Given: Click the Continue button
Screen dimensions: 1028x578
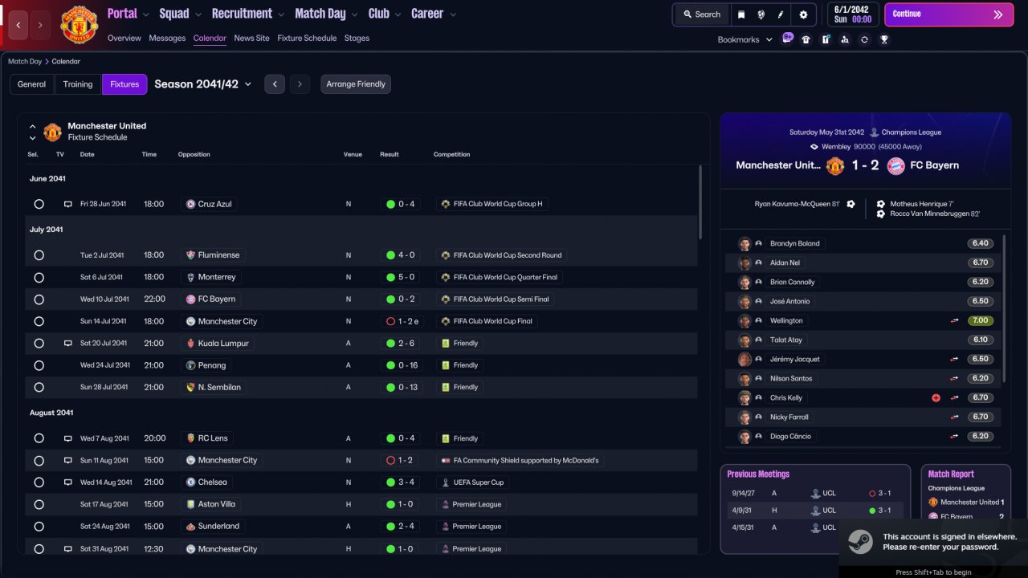Looking at the screenshot, I should tap(949, 14).
